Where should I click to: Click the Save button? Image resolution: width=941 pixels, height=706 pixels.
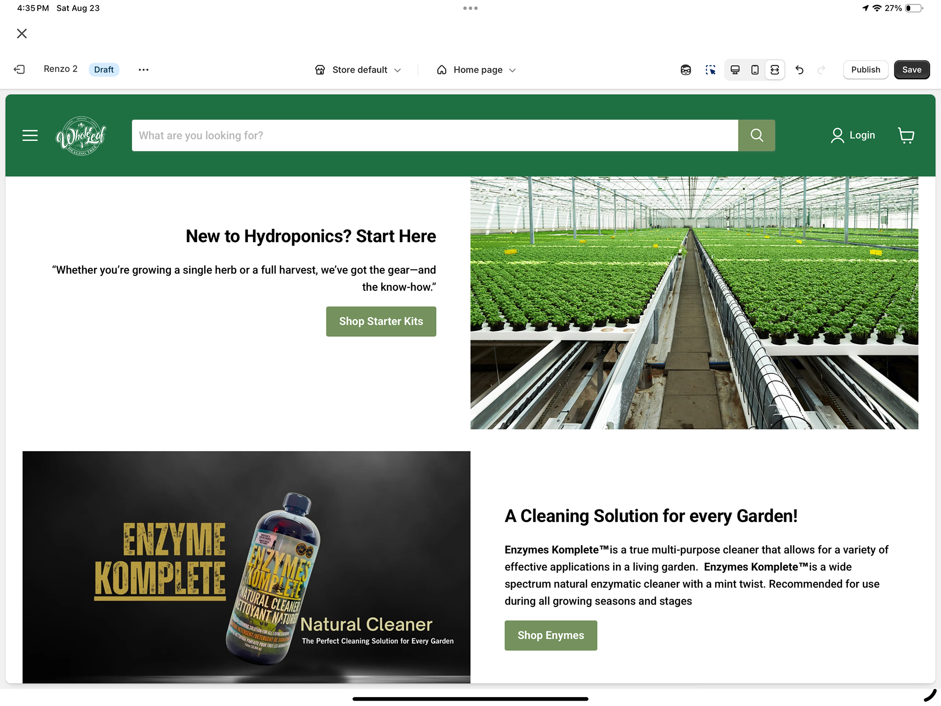tap(912, 70)
